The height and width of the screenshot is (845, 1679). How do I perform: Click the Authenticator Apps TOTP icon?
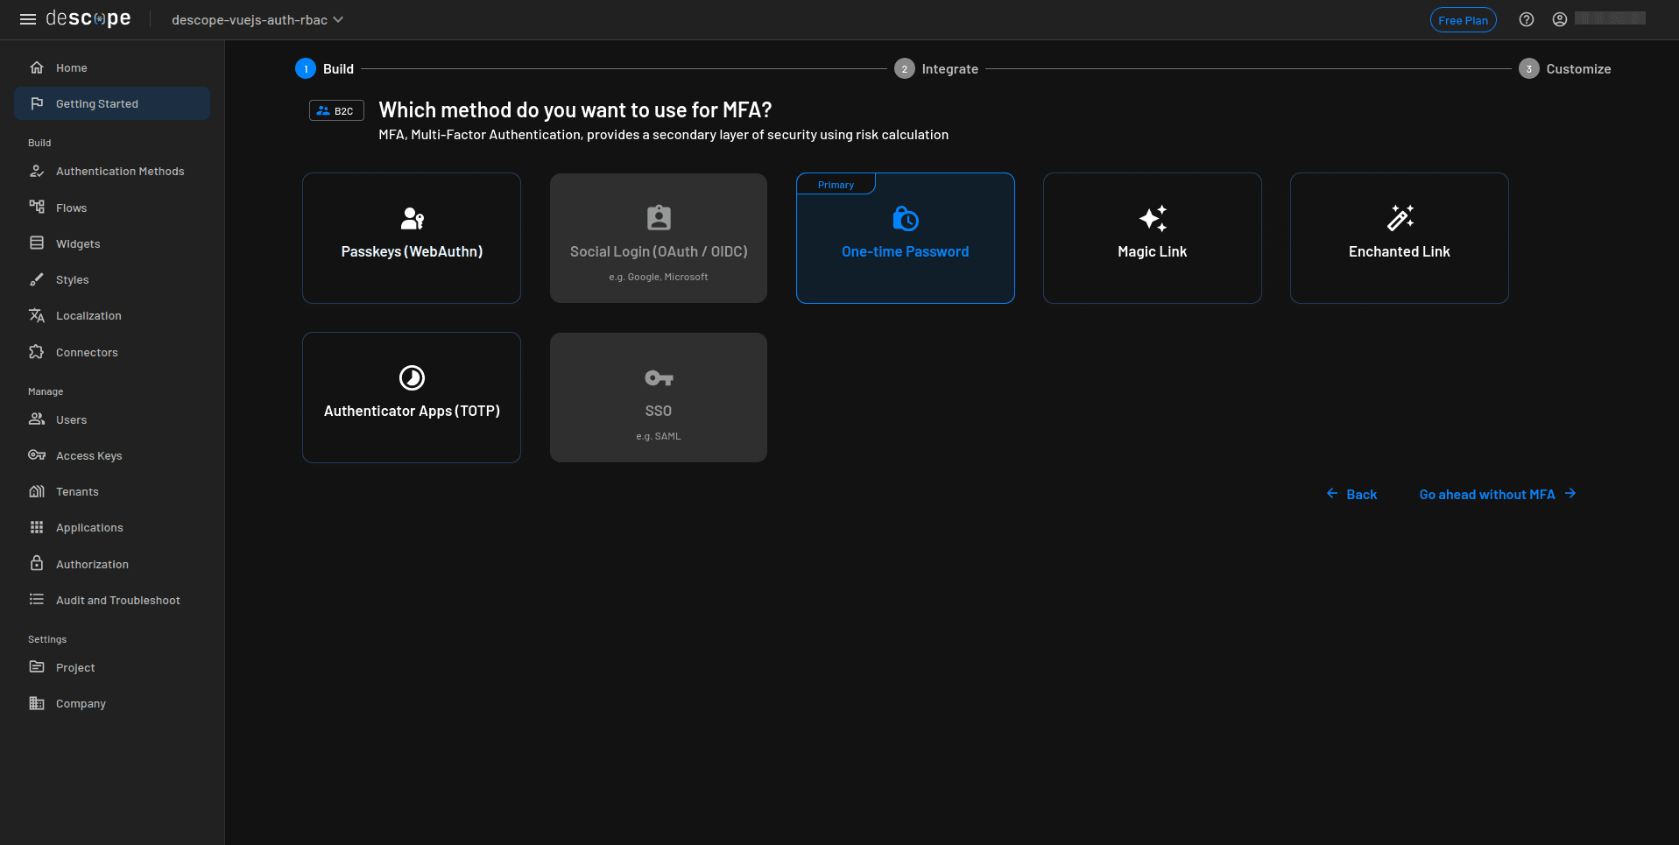(x=412, y=377)
